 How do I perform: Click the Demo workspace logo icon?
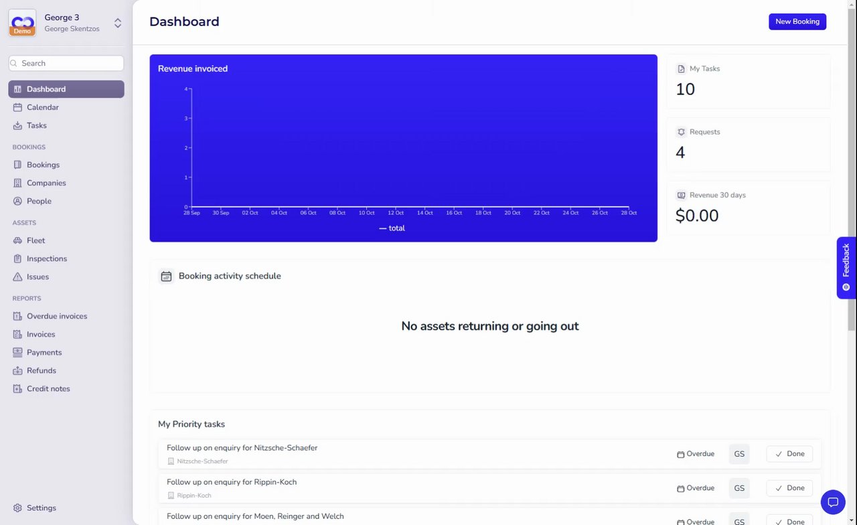pos(22,23)
